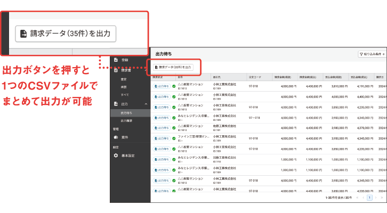Click the 請求書 invoice icon in sidebar
The height and width of the screenshot is (213, 387).
tap(116, 70)
